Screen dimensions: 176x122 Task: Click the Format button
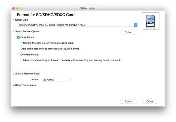pyautogui.click(x=128, y=101)
